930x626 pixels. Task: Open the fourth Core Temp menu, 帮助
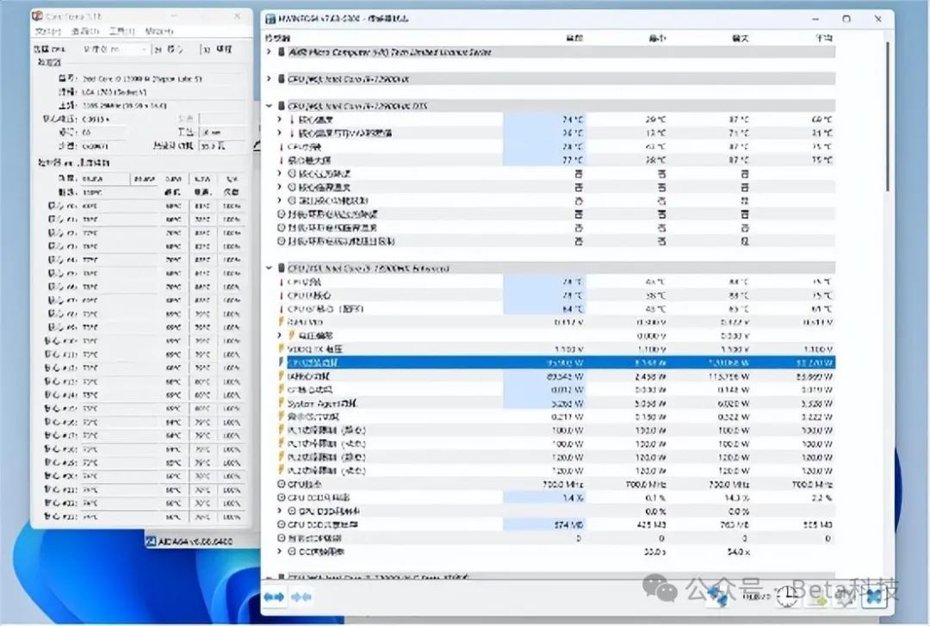pos(159,32)
